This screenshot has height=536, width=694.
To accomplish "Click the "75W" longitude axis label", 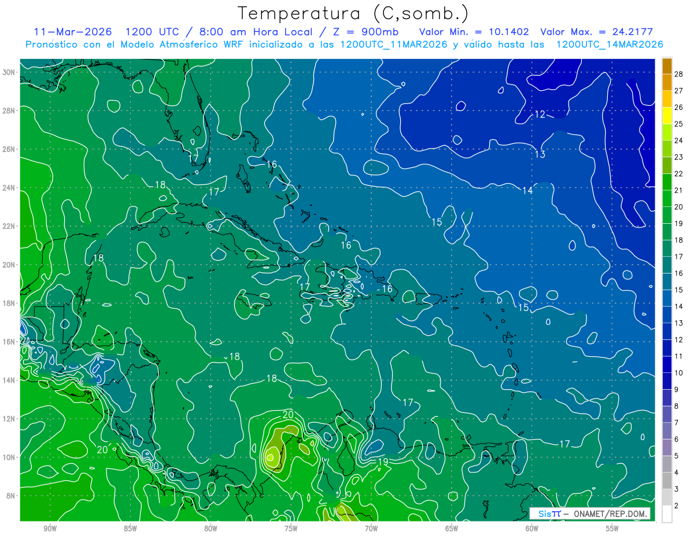I will (x=291, y=528).
